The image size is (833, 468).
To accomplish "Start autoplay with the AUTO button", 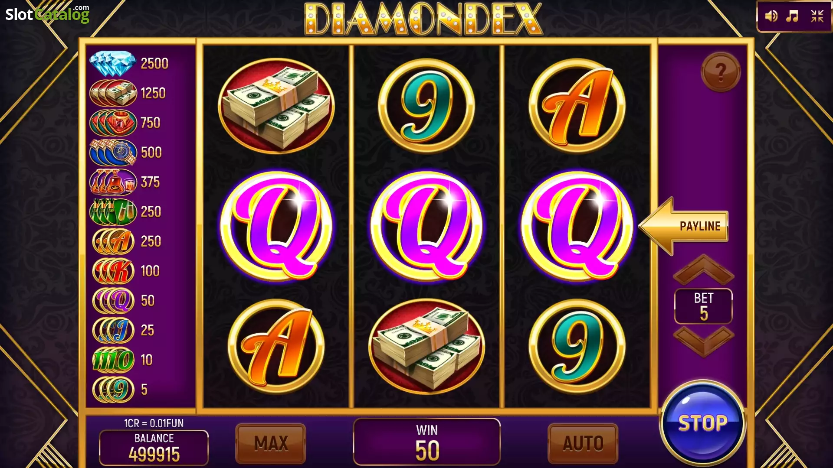I will (583, 443).
